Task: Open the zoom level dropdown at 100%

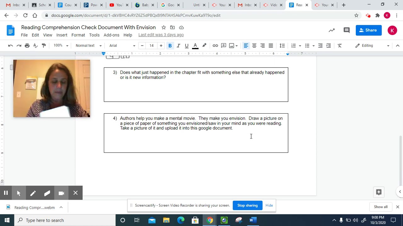Action: point(61,46)
